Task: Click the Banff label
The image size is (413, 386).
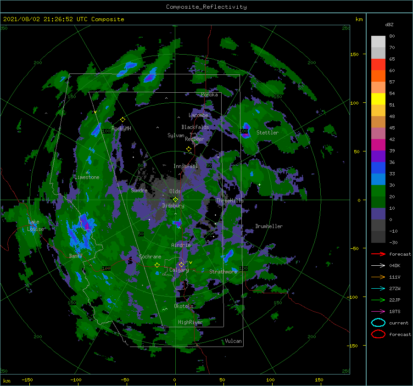Action: click(x=76, y=256)
